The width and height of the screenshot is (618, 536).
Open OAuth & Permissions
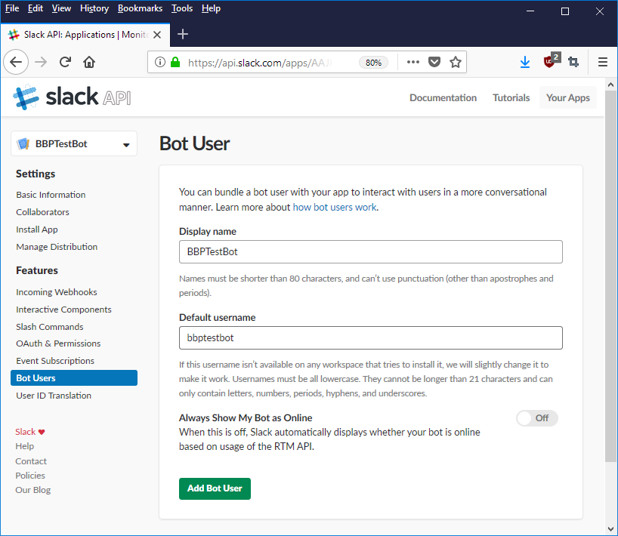tap(58, 343)
